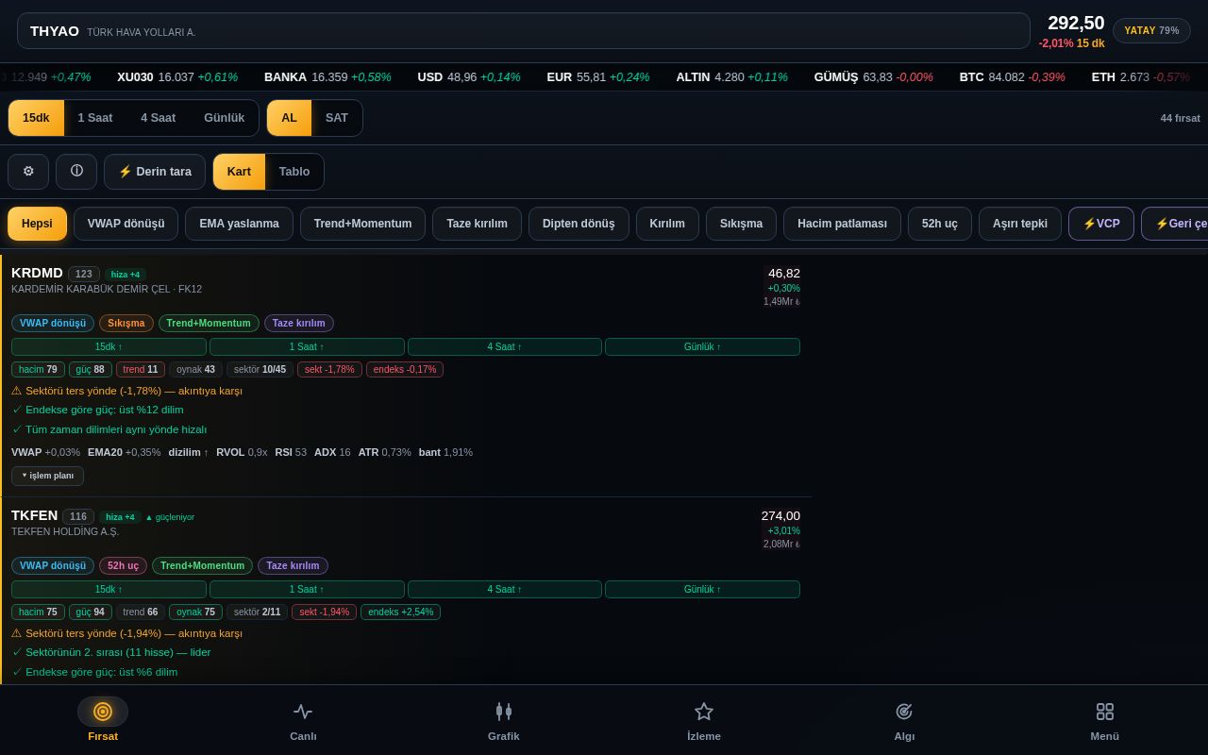
Task: Click the THYAO symbol search field
Action: [x=524, y=31]
